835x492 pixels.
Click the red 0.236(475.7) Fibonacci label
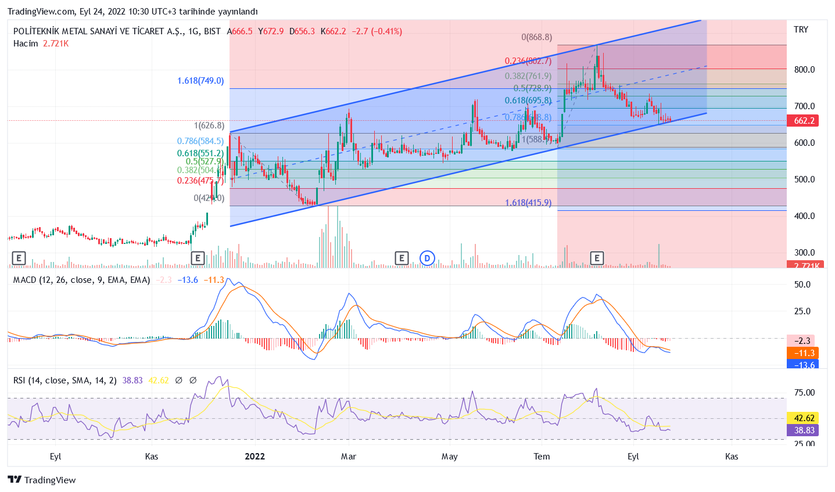tap(200, 181)
